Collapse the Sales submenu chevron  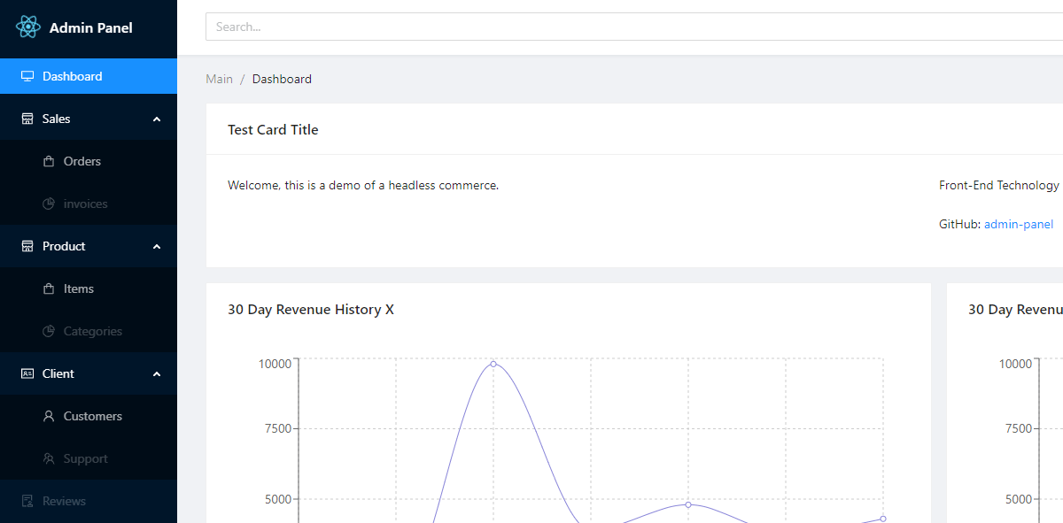click(x=157, y=119)
